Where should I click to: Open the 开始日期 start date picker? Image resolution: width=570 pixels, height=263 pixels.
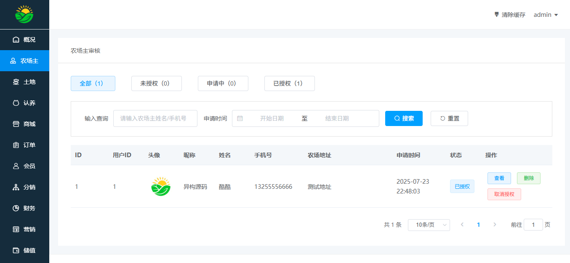point(272,118)
